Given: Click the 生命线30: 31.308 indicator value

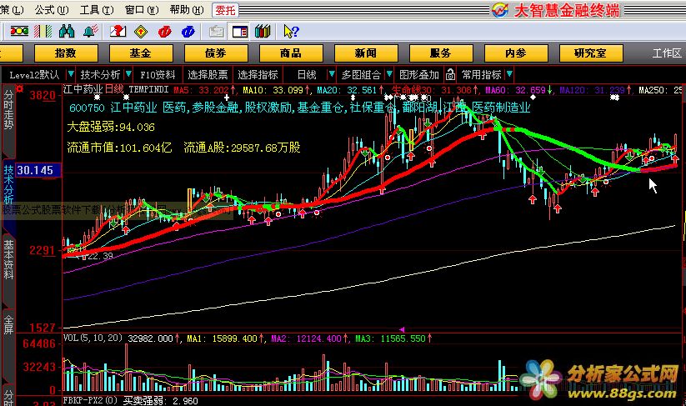Looking at the screenshot, I should click(x=434, y=90).
